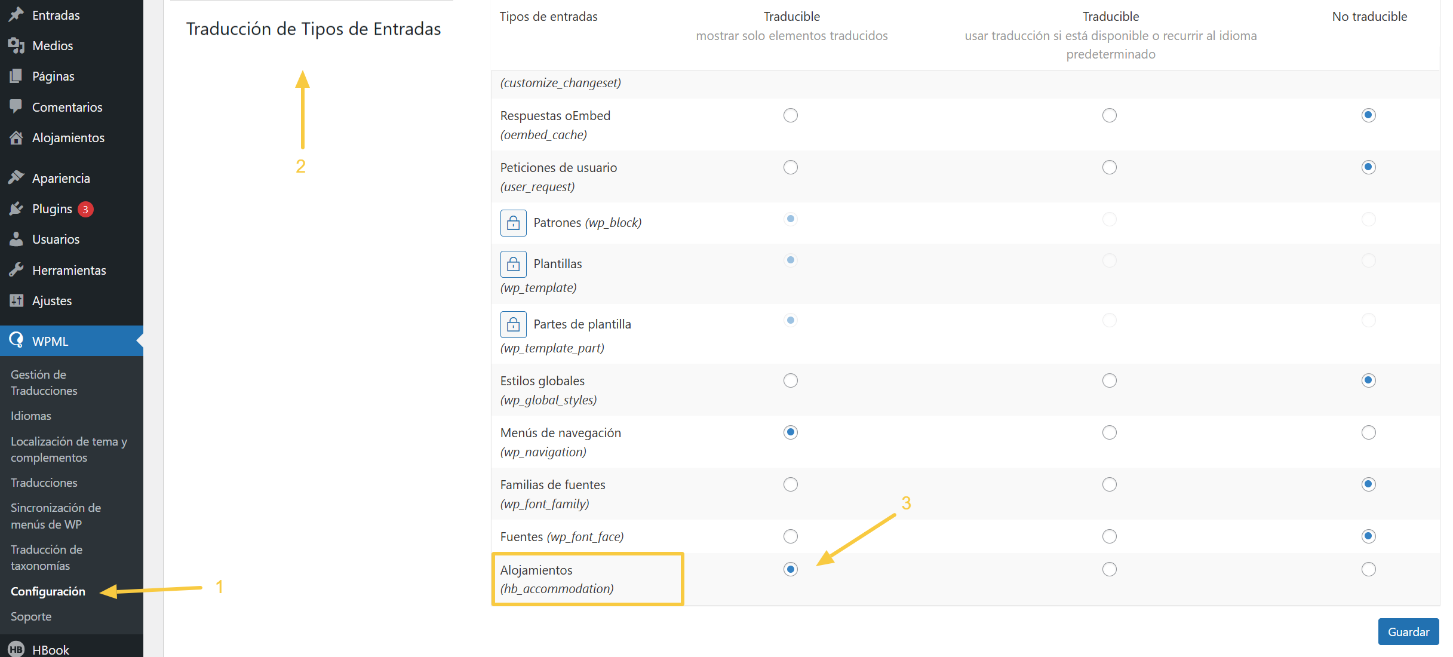Click the lock icon beside Patrones
The width and height of the screenshot is (1453, 657).
tap(513, 223)
